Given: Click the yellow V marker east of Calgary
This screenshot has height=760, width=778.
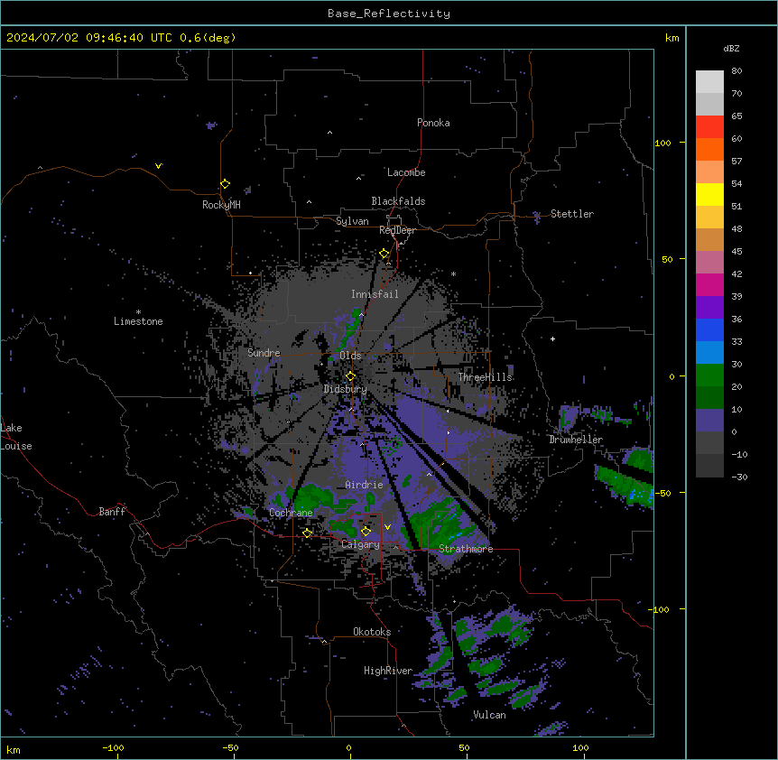Looking at the screenshot, I should [387, 527].
